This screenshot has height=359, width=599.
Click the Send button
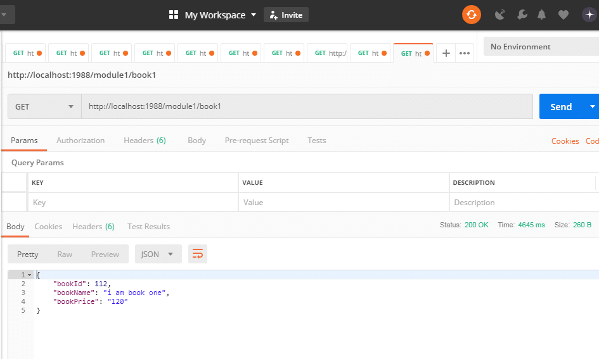pyautogui.click(x=561, y=106)
